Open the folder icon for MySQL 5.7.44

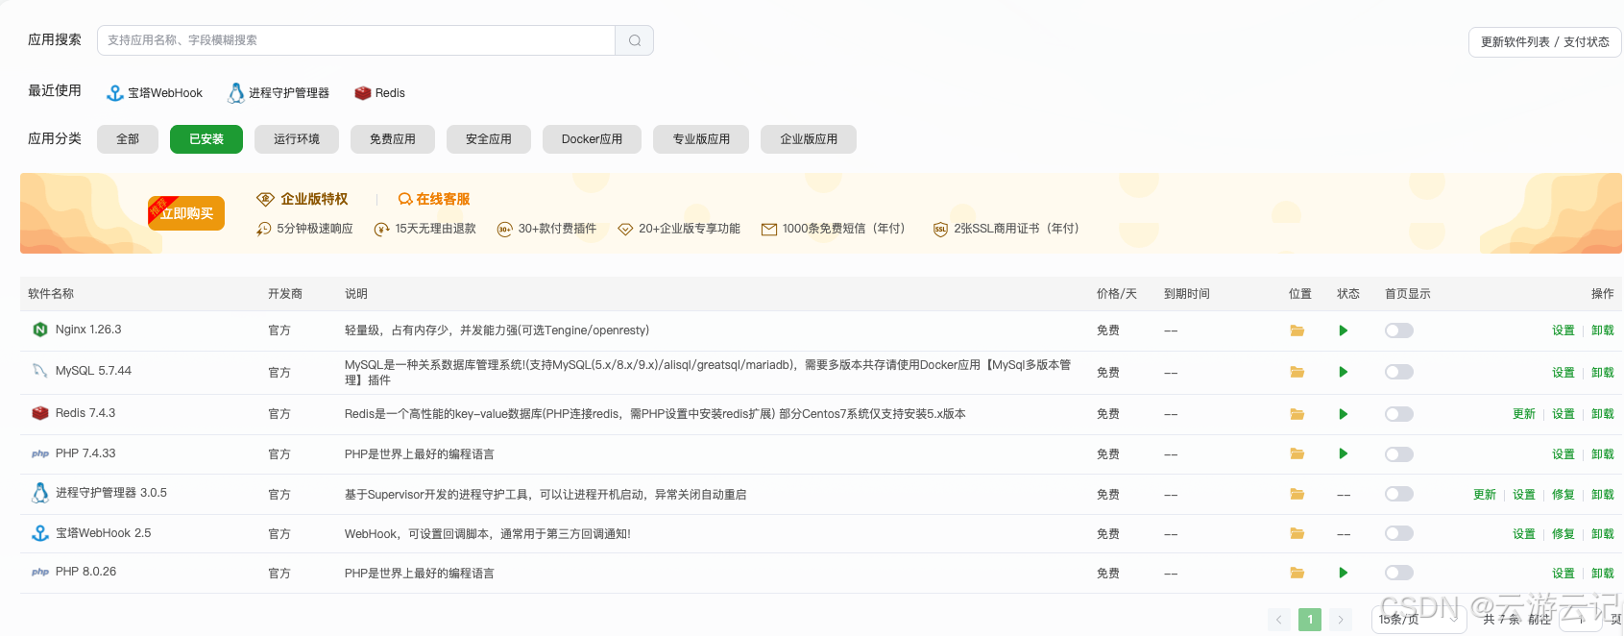pos(1297,372)
